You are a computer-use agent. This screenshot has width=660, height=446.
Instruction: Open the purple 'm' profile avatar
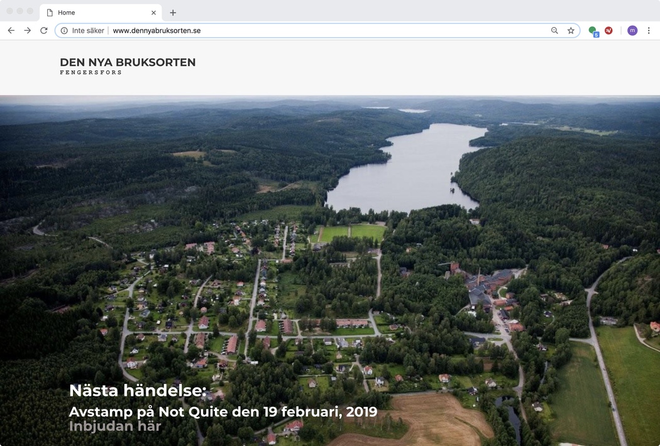coord(632,30)
